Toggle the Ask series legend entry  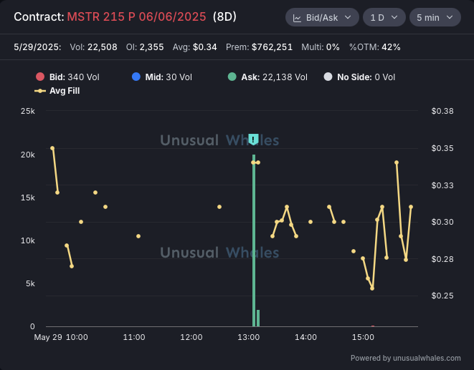[267, 77]
